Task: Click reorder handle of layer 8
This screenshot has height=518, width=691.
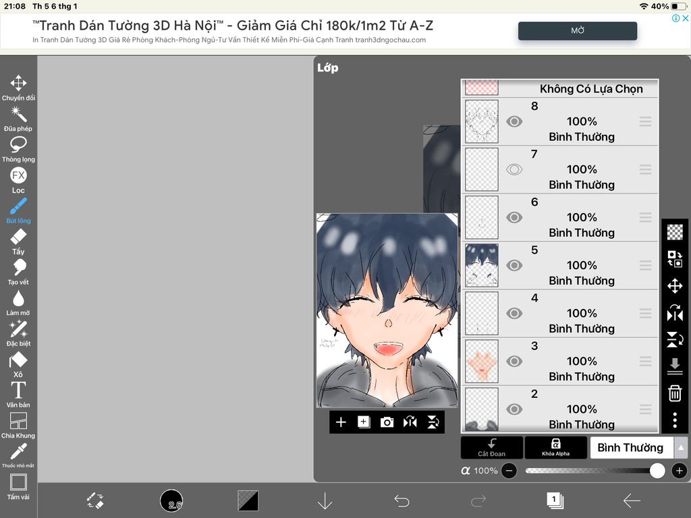Action: point(645,121)
